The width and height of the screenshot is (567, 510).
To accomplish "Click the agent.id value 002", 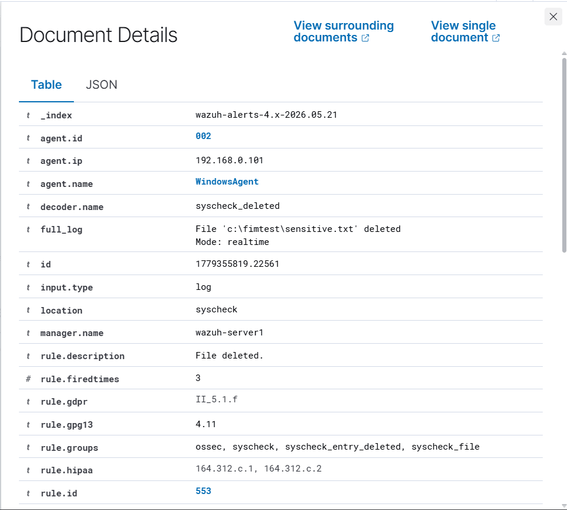I will coord(203,136).
